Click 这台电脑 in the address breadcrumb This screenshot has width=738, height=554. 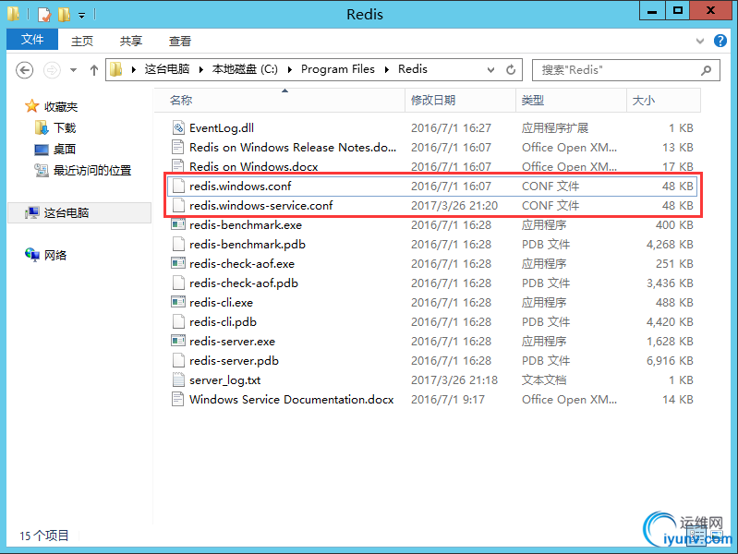click(166, 69)
